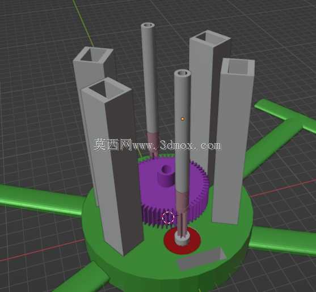Screen dimensions: 316x292
Task: Select the small grey cylinder on the red disc
Action: coord(182,239)
